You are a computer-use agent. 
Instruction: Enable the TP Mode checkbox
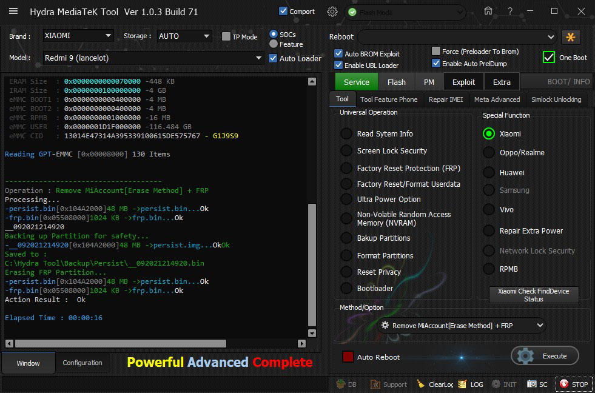tap(226, 36)
